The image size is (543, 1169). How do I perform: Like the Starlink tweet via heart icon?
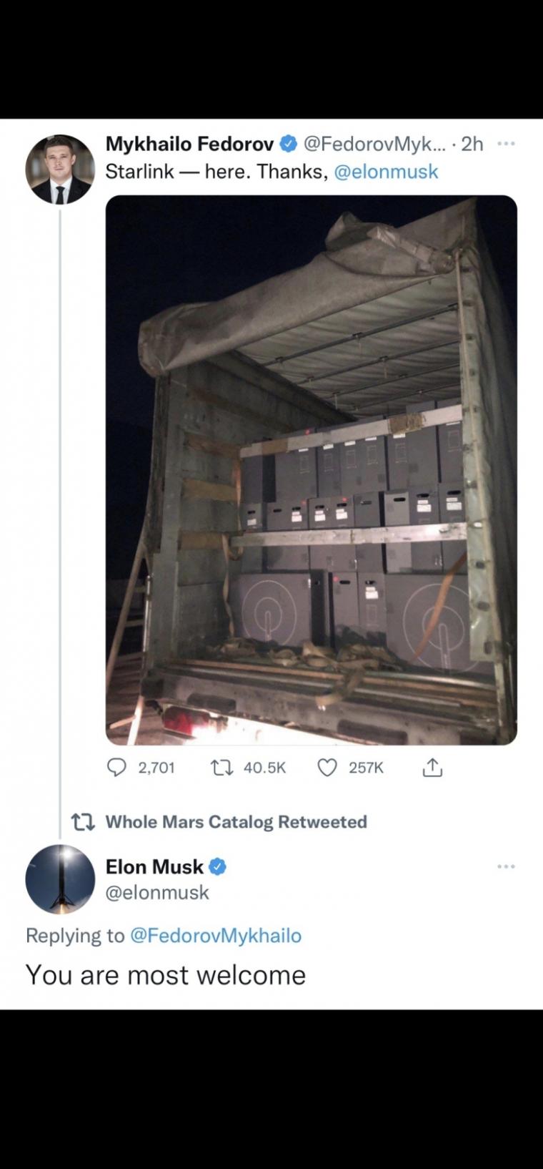coord(327,768)
